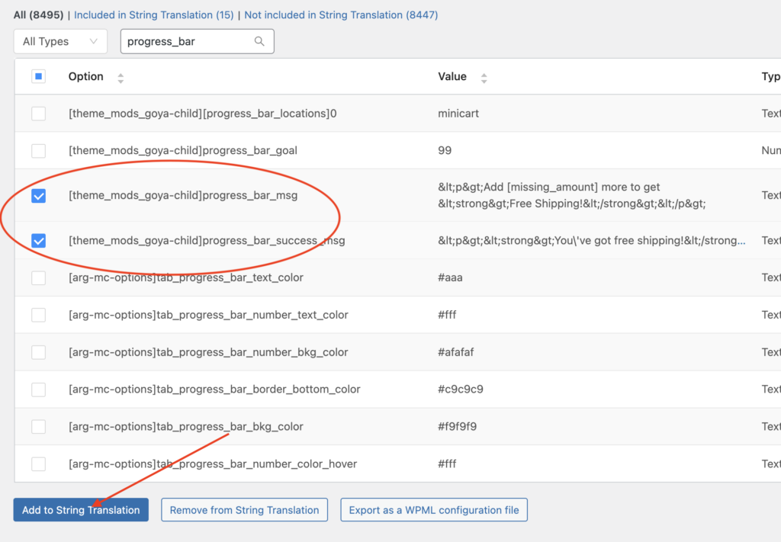Select the progress_bar_success_msg option name
The image size is (781, 542).
[x=207, y=240]
